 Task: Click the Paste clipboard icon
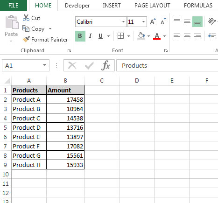point(12,22)
